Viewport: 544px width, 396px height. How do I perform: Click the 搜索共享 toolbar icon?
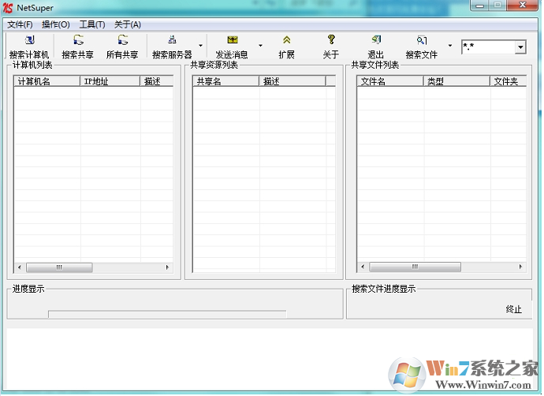78,40
